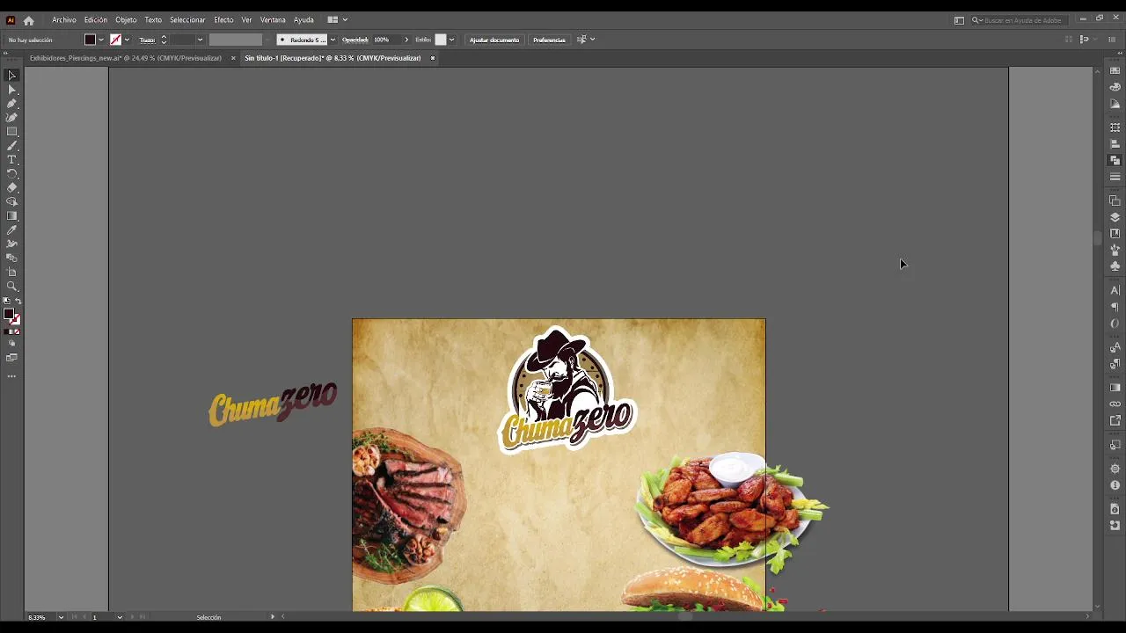
Task: Expand the Estilo graphic style dropdown
Action: point(451,40)
